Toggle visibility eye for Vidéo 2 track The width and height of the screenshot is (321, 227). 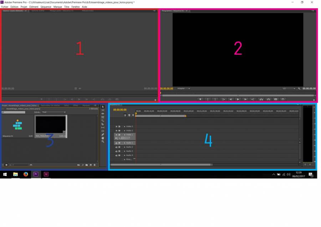click(x=117, y=131)
